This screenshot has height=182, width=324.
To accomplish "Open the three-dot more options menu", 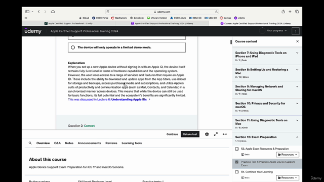I will point(296,31).
